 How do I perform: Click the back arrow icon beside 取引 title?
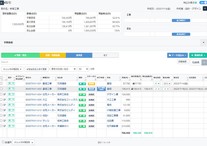click(x=2, y=3)
